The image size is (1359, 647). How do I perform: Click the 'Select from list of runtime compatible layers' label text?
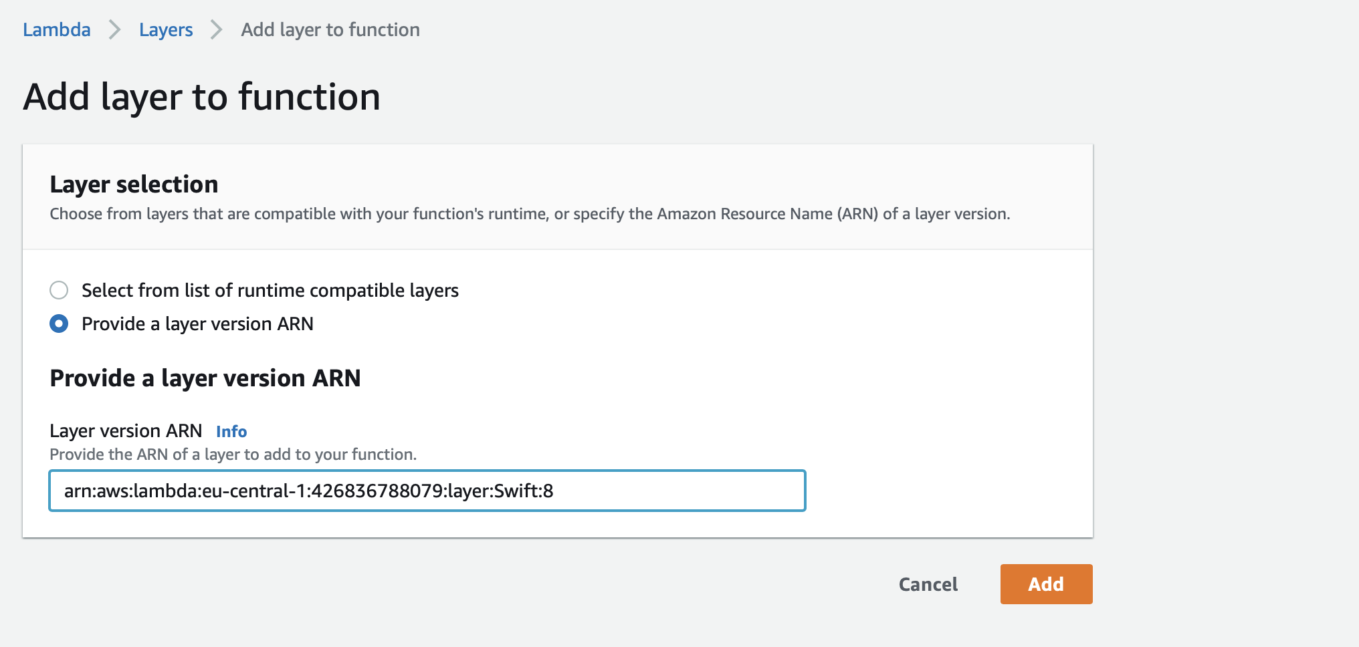click(270, 291)
